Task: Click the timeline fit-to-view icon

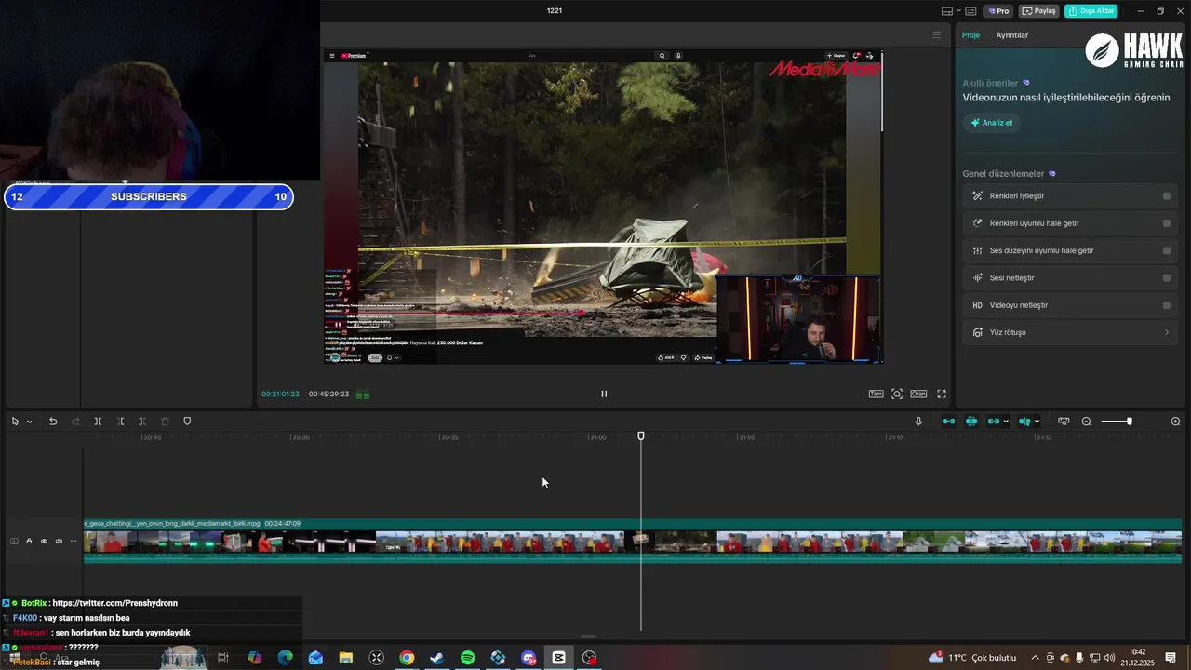Action: (x=1064, y=422)
